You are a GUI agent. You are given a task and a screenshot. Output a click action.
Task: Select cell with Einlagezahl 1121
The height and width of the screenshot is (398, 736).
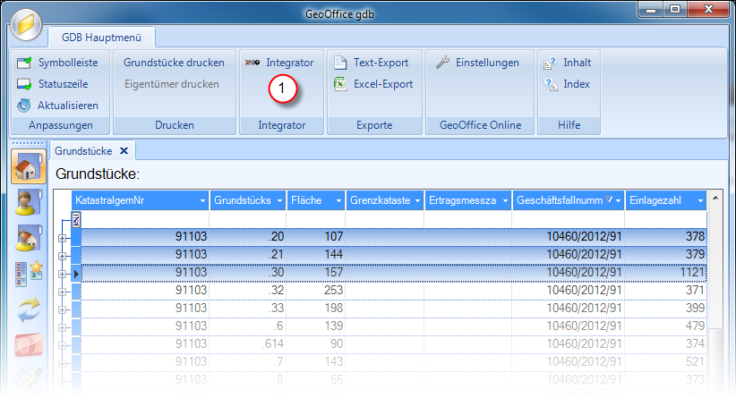pyautogui.click(x=666, y=273)
